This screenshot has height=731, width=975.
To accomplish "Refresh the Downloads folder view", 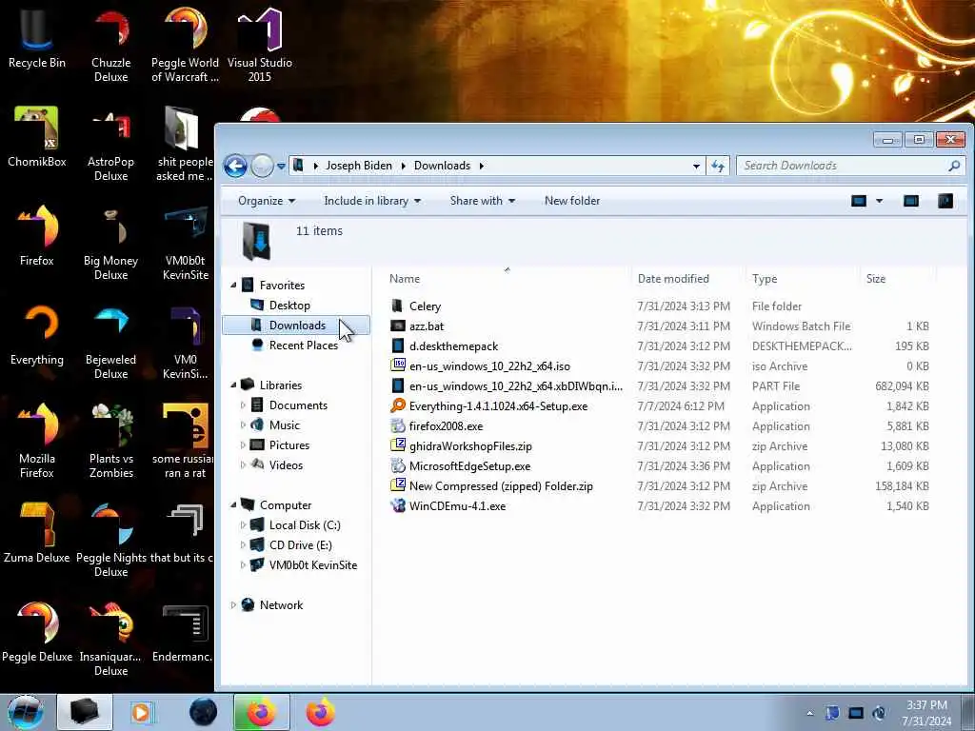I will 718,166.
